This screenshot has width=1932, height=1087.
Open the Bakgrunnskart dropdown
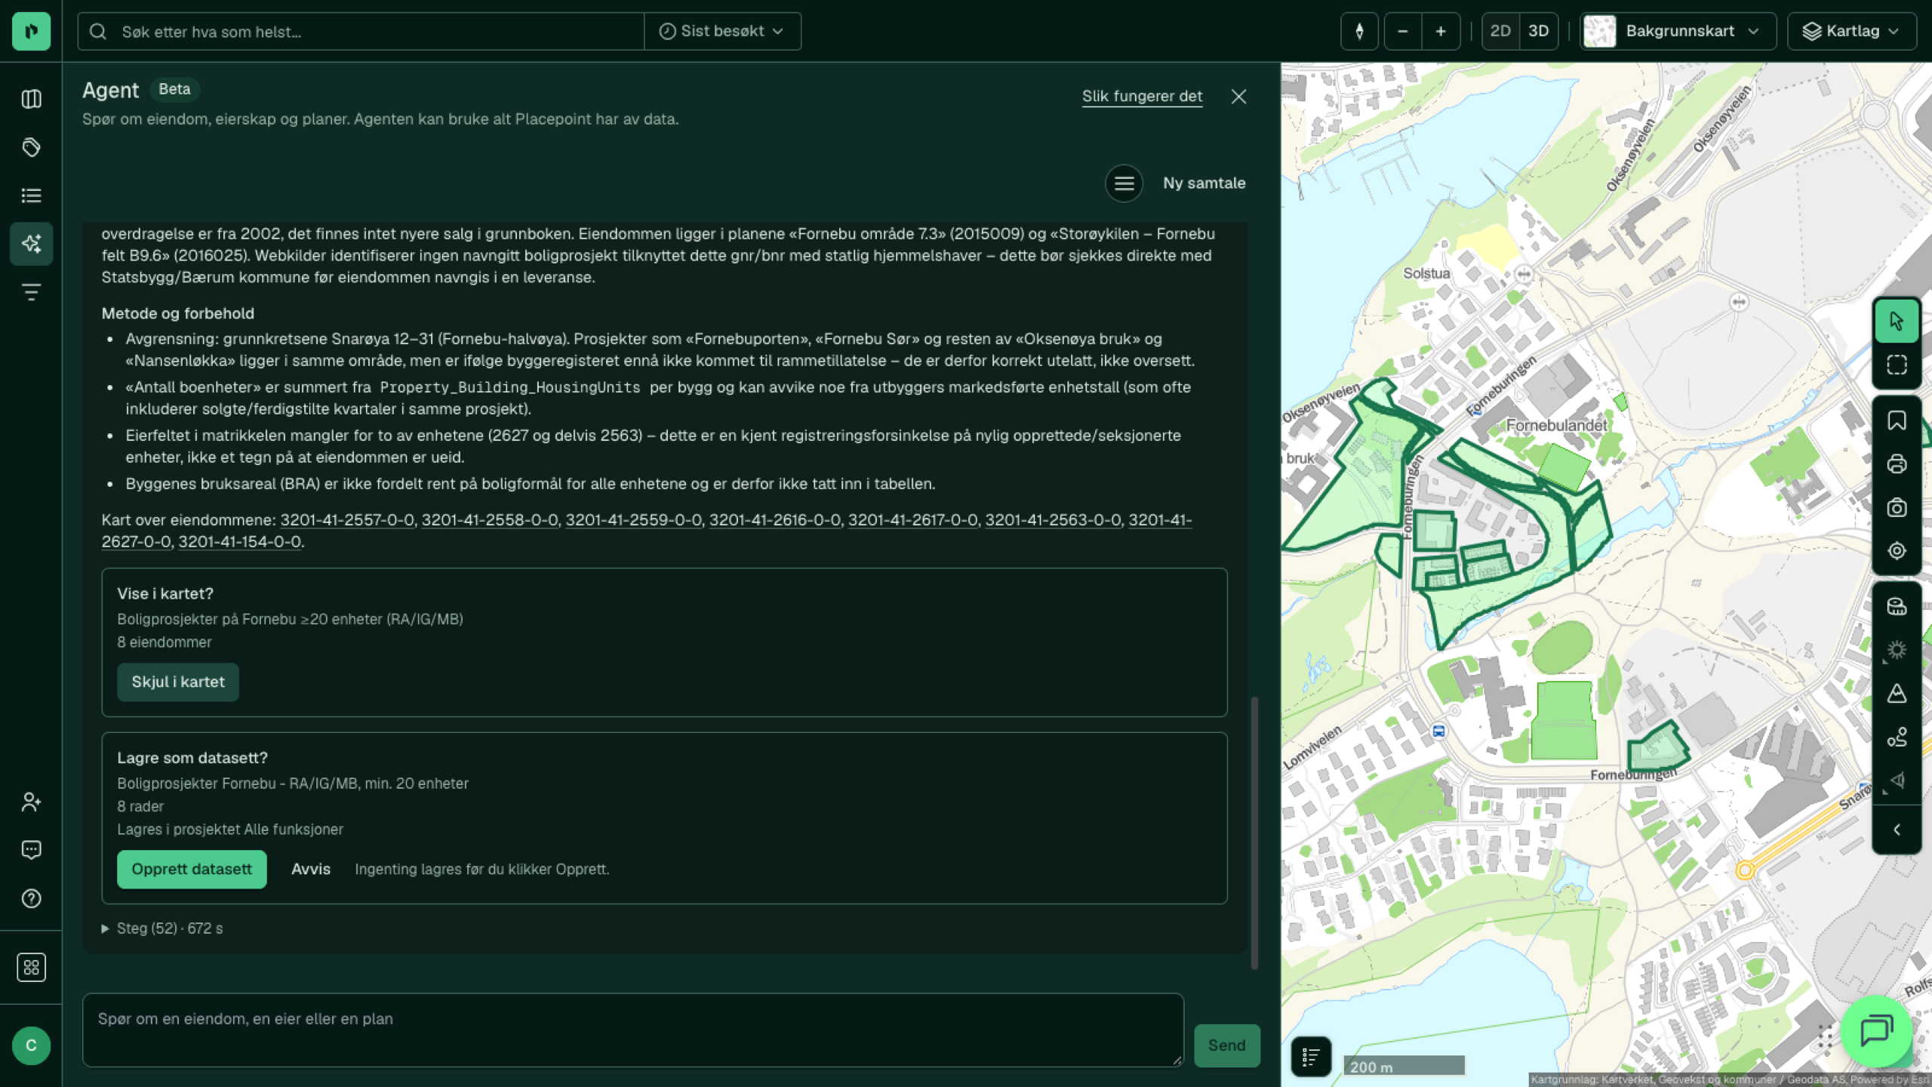click(1678, 31)
